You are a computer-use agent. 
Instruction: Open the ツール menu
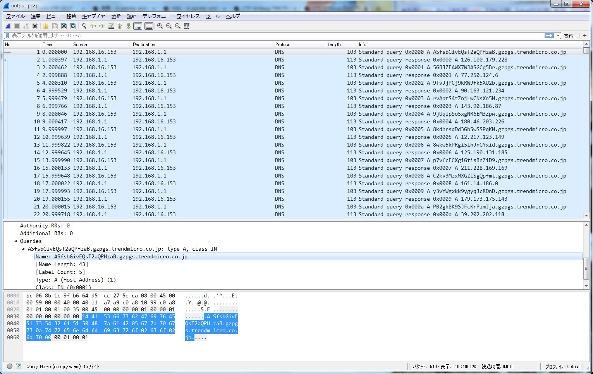tap(213, 16)
